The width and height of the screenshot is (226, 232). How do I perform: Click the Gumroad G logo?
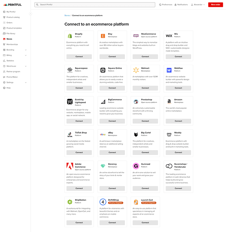pyautogui.click(x=136, y=166)
